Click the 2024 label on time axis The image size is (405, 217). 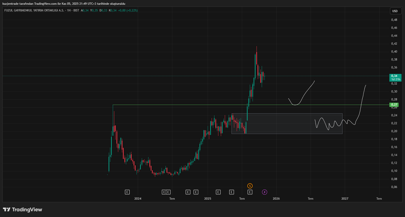pos(137,199)
